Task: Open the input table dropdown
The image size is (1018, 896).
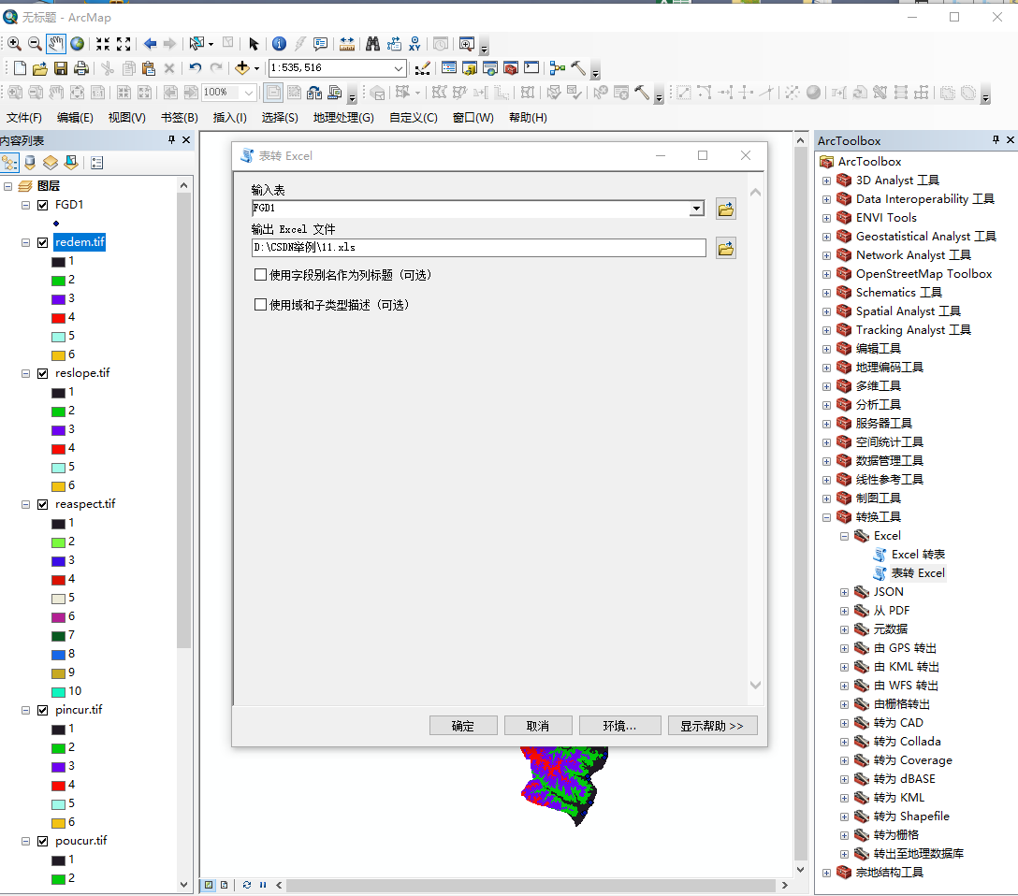Action: click(x=697, y=209)
